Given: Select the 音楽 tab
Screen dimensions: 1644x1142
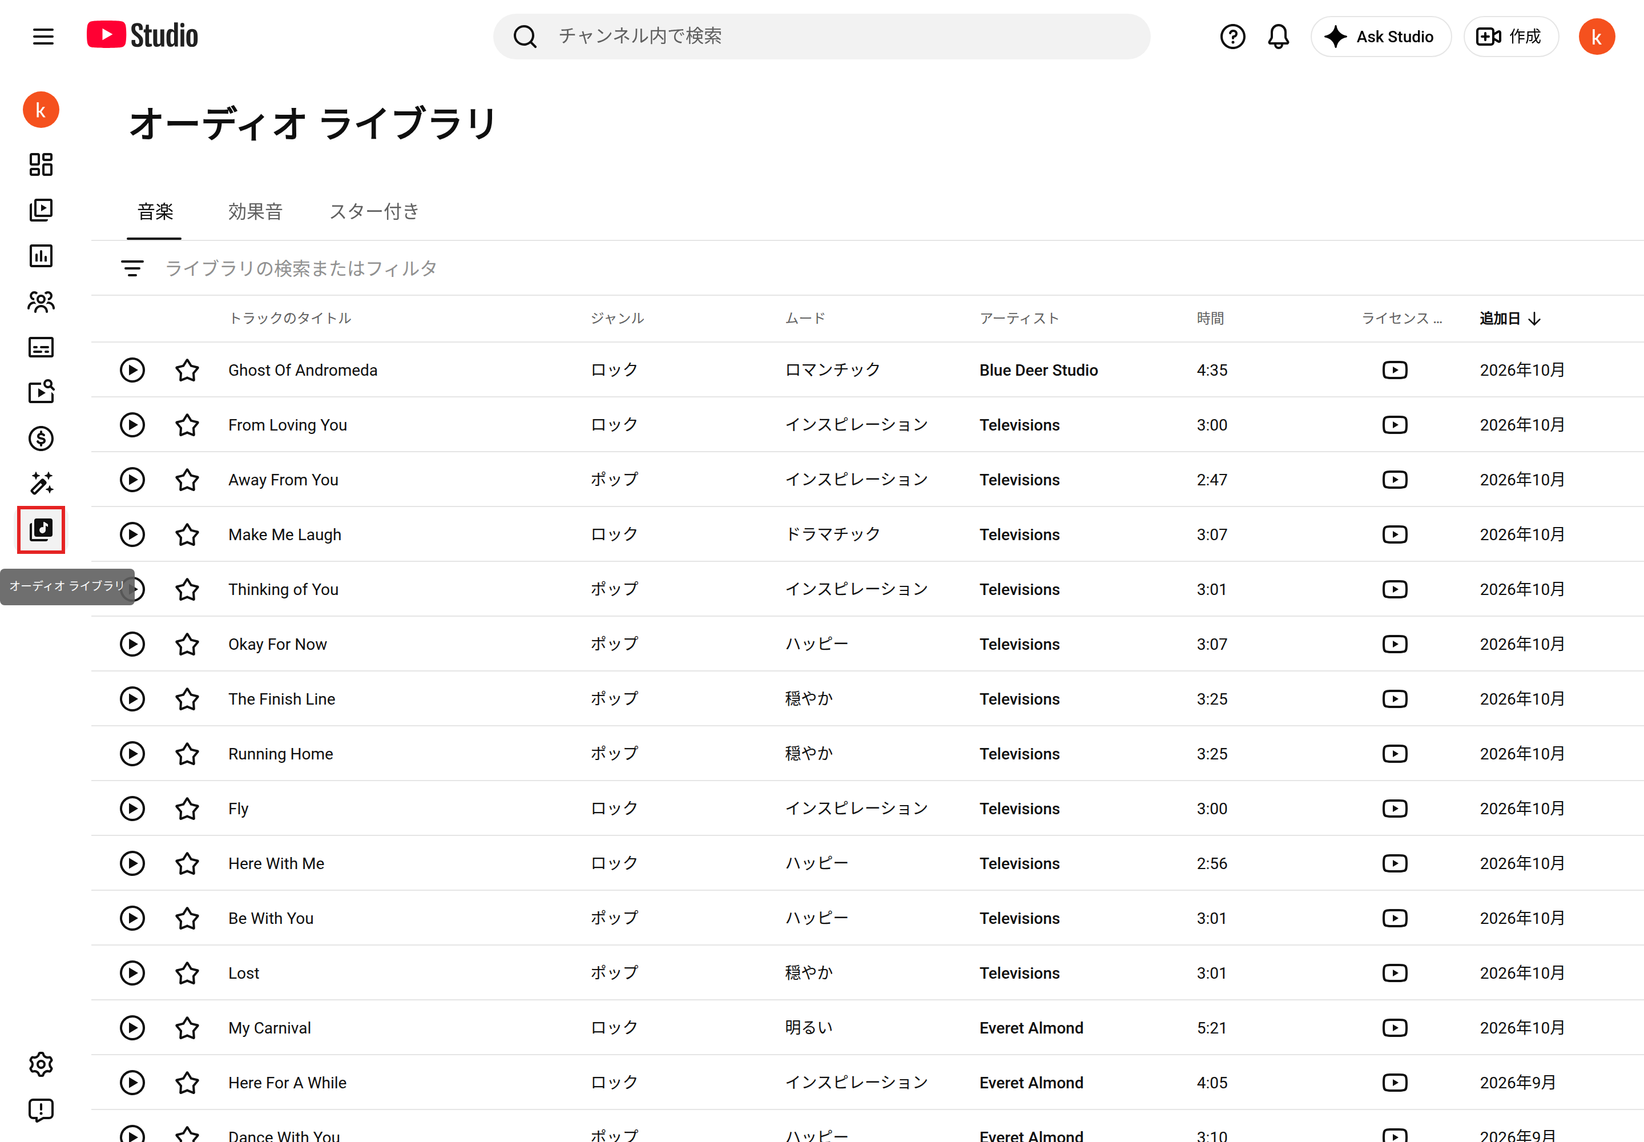Looking at the screenshot, I should [x=155, y=212].
